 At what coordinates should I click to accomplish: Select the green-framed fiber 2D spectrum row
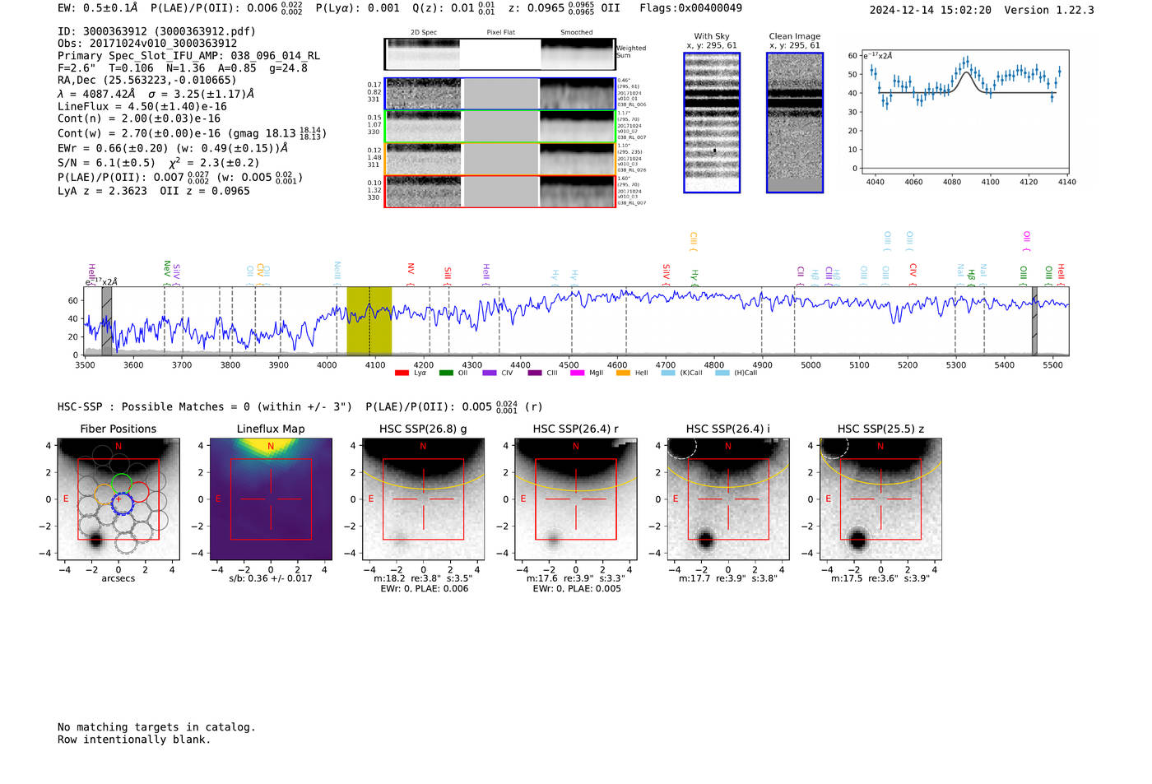[x=499, y=127]
